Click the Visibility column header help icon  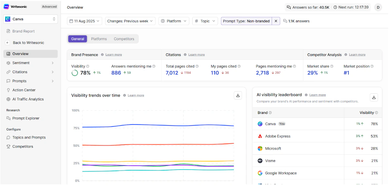[x=376, y=113]
